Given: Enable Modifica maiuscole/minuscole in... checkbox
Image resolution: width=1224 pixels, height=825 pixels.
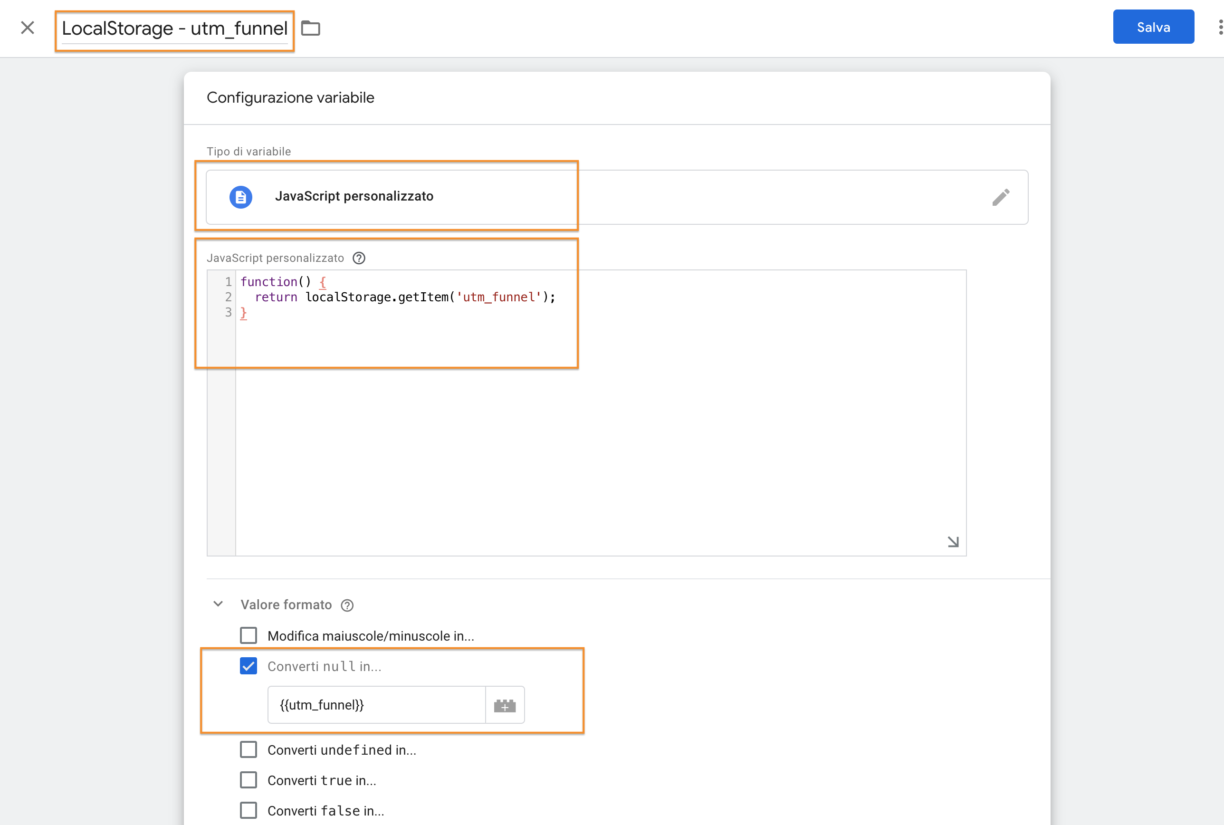Looking at the screenshot, I should point(249,635).
